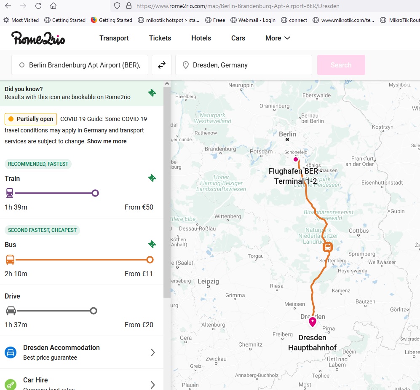Open tracking protection shield in address bar

(117, 5)
